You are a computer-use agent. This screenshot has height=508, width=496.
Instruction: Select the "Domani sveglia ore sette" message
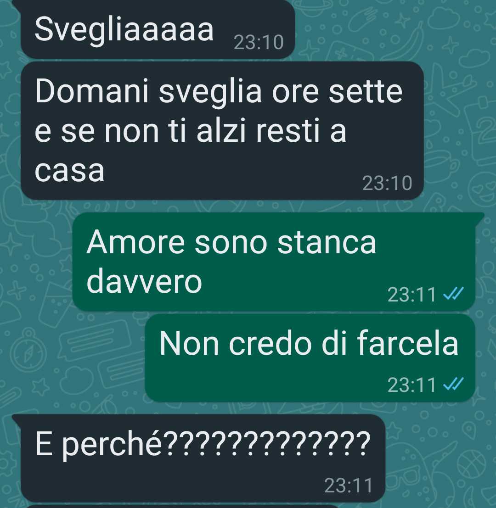[x=222, y=131]
